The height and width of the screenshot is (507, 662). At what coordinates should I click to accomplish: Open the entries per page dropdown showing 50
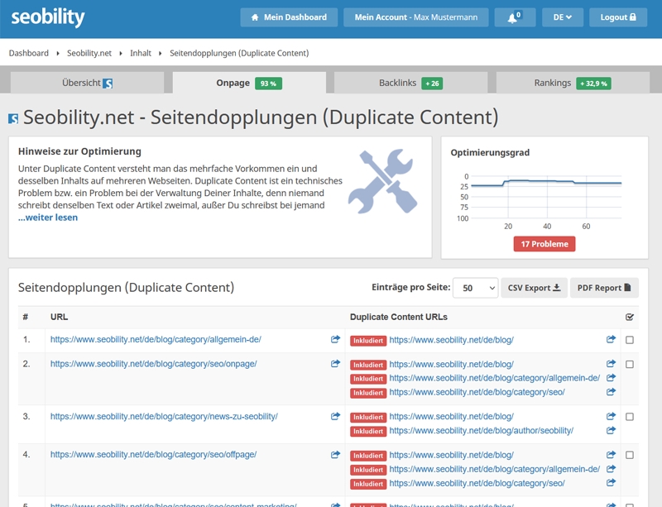click(x=475, y=288)
